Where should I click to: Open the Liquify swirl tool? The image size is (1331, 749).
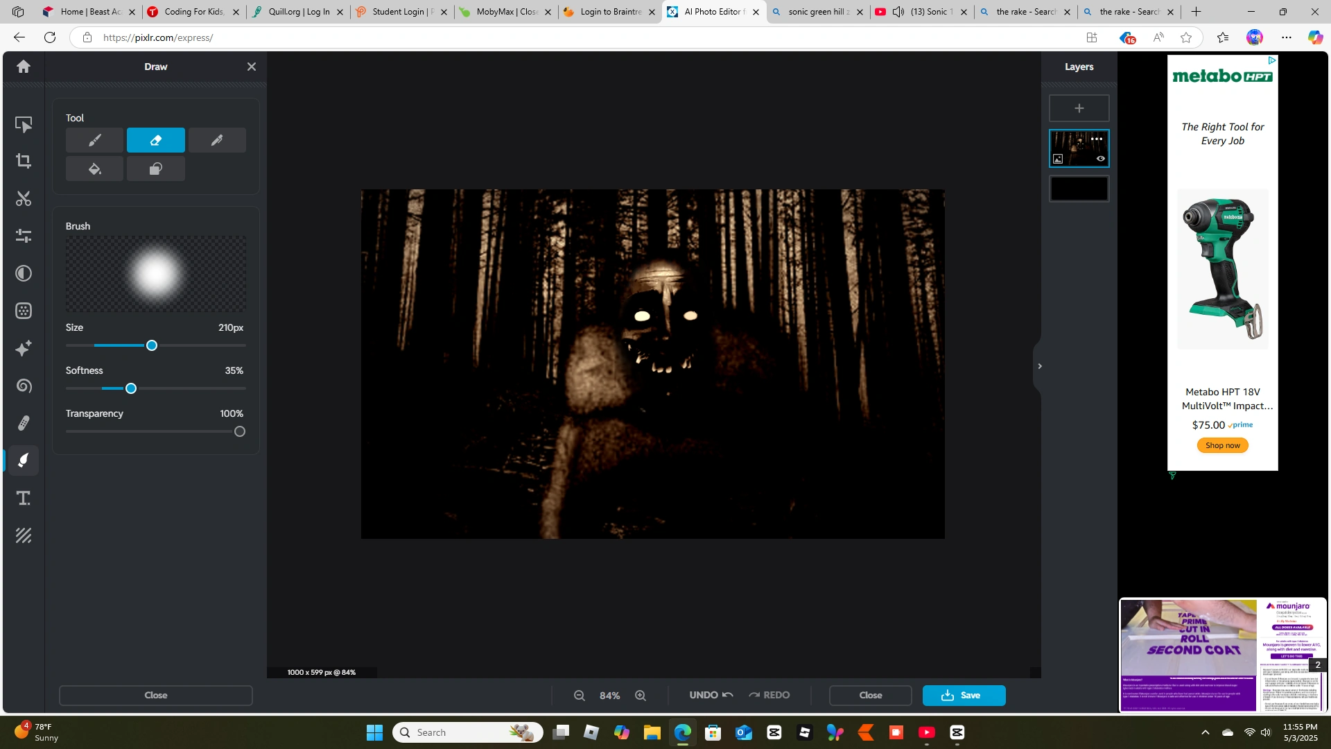[x=24, y=386]
